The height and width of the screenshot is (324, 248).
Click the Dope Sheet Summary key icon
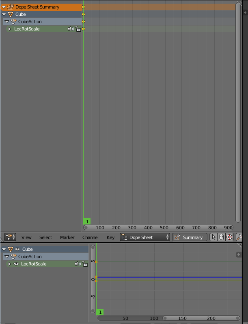10,7
